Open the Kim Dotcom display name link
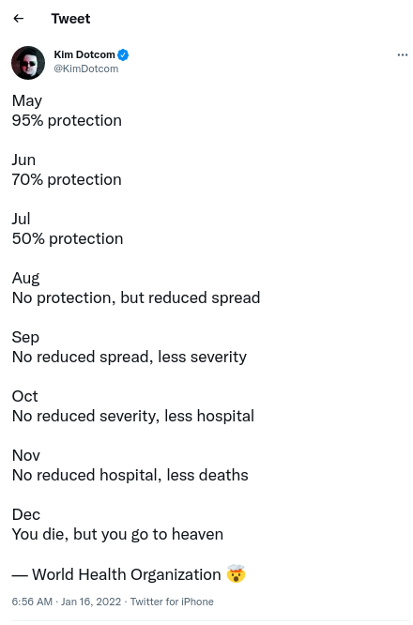413x625 pixels. click(84, 54)
